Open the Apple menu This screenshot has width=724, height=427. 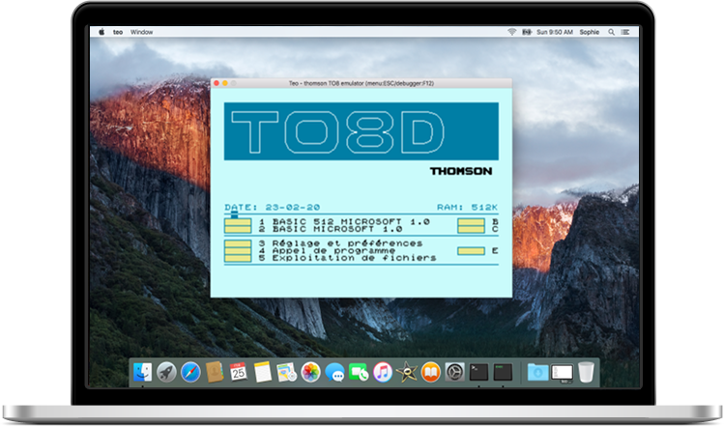(101, 32)
